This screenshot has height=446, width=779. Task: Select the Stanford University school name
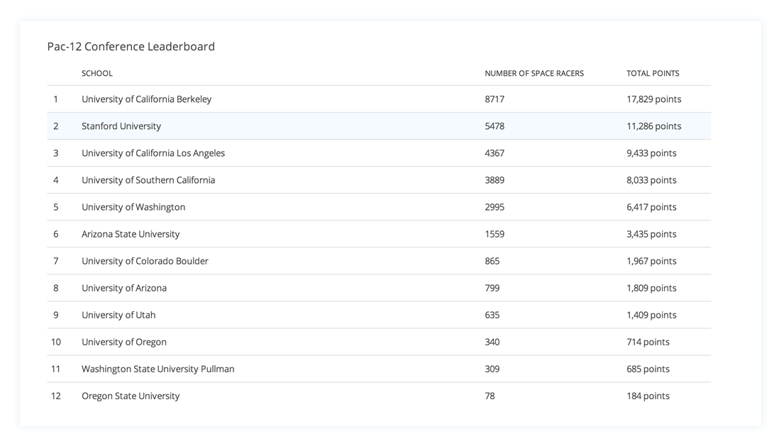pyautogui.click(x=121, y=126)
